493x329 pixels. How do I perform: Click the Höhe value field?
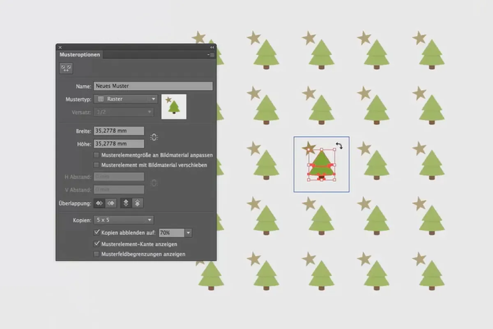pyautogui.click(x=119, y=144)
